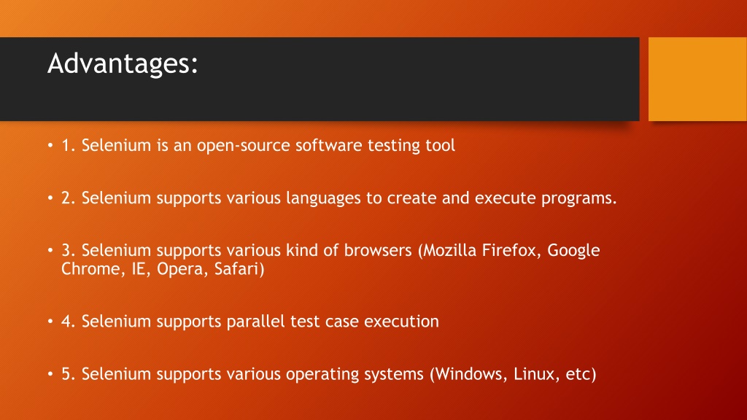Click the bullet dot before item 1
Image resolution: width=747 pixels, height=420 pixels.
click(50, 145)
